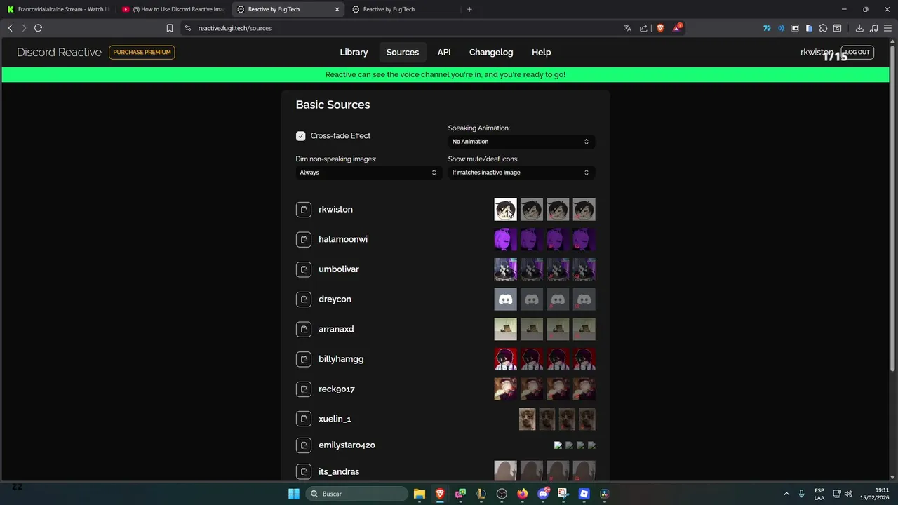The width and height of the screenshot is (898, 505).
Task: Open File Explorer from taskbar
Action: (x=419, y=494)
